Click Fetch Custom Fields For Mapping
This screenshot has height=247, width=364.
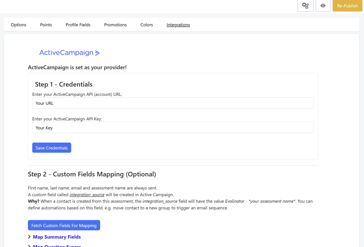(64, 225)
